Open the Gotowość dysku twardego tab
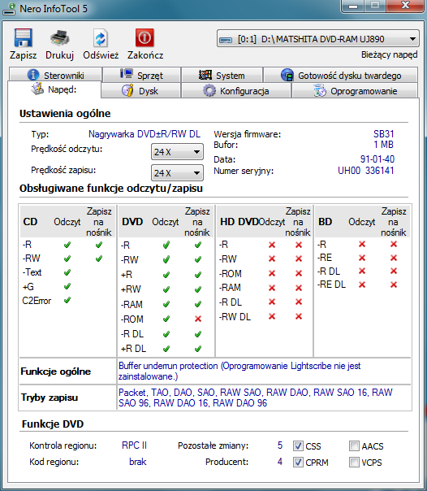Screen dimensions: 427x491 (x=341, y=75)
